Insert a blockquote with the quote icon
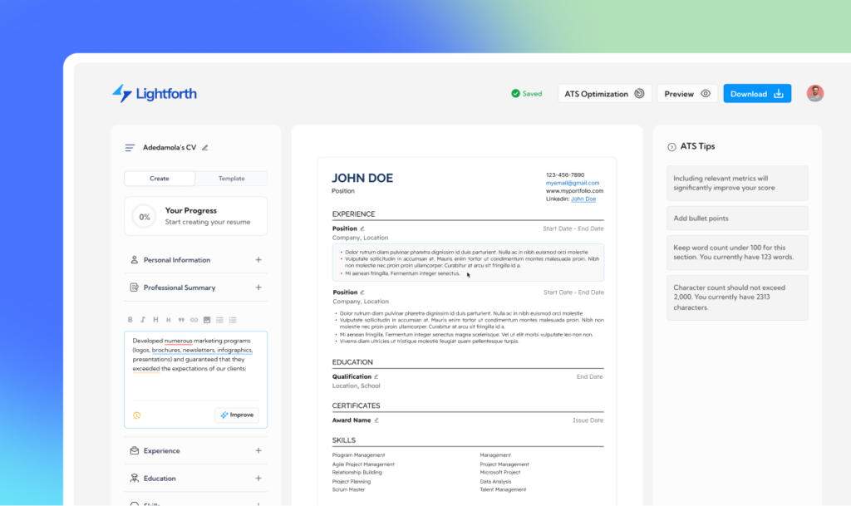The width and height of the screenshot is (851, 506). click(181, 320)
